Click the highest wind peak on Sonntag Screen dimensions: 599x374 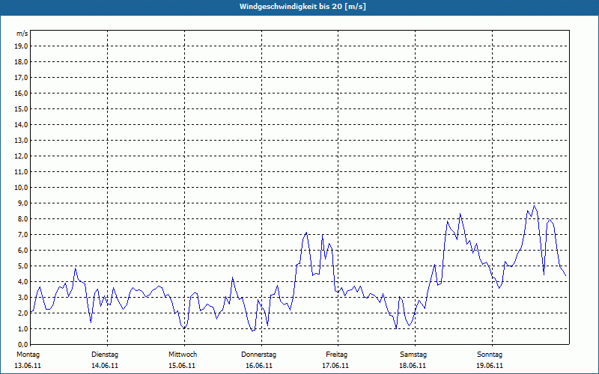tap(535, 206)
